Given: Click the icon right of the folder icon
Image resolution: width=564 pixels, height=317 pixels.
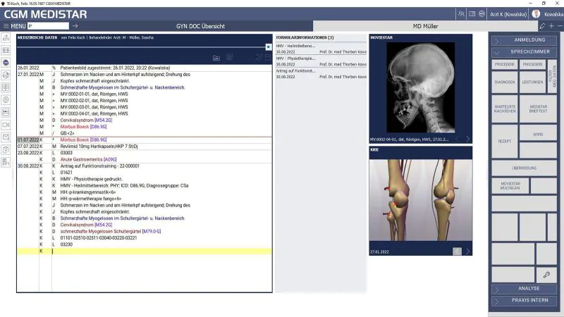Looking at the screenshot, I should tap(230, 57).
